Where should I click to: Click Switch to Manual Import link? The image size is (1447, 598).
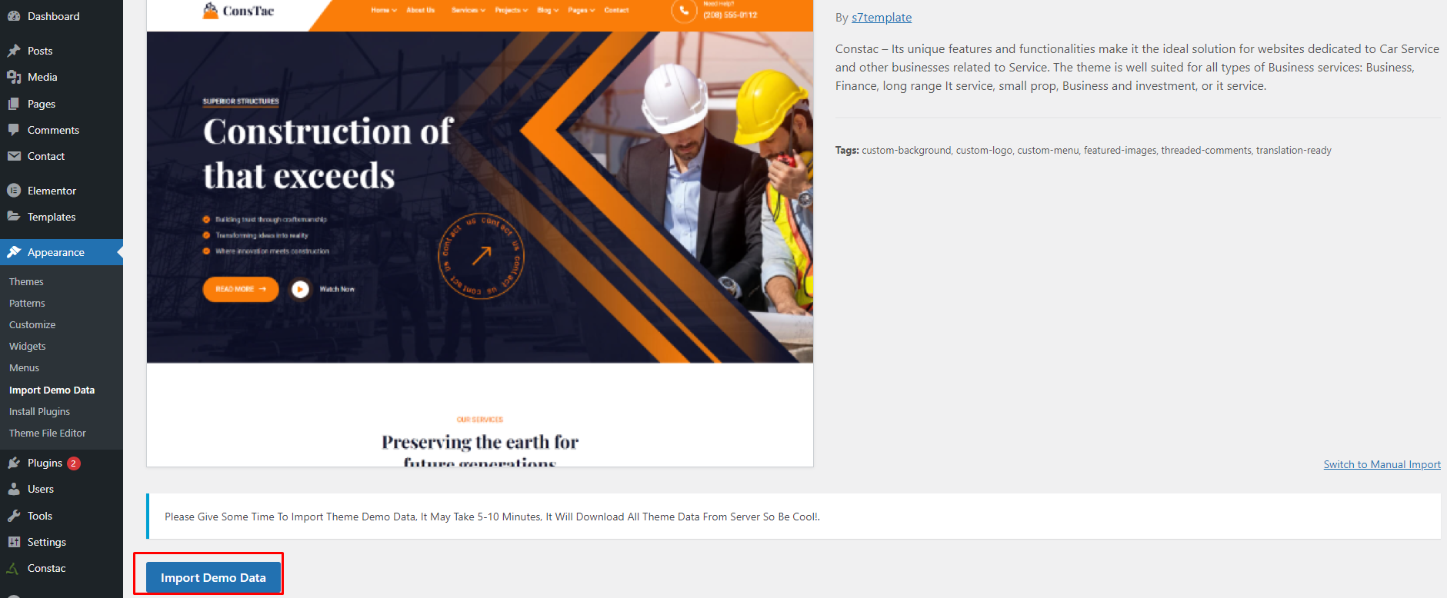pyautogui.click(x=1382, y=464)
